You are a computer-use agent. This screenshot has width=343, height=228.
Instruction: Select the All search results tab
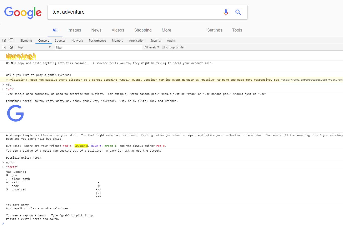point(55,30)
